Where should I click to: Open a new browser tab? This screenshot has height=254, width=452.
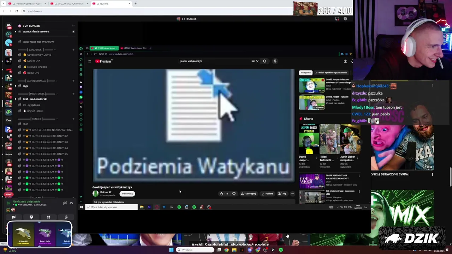coord(136,4)
